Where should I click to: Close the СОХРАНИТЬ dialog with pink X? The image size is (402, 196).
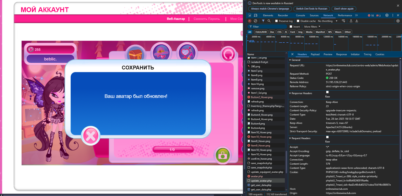91,136
